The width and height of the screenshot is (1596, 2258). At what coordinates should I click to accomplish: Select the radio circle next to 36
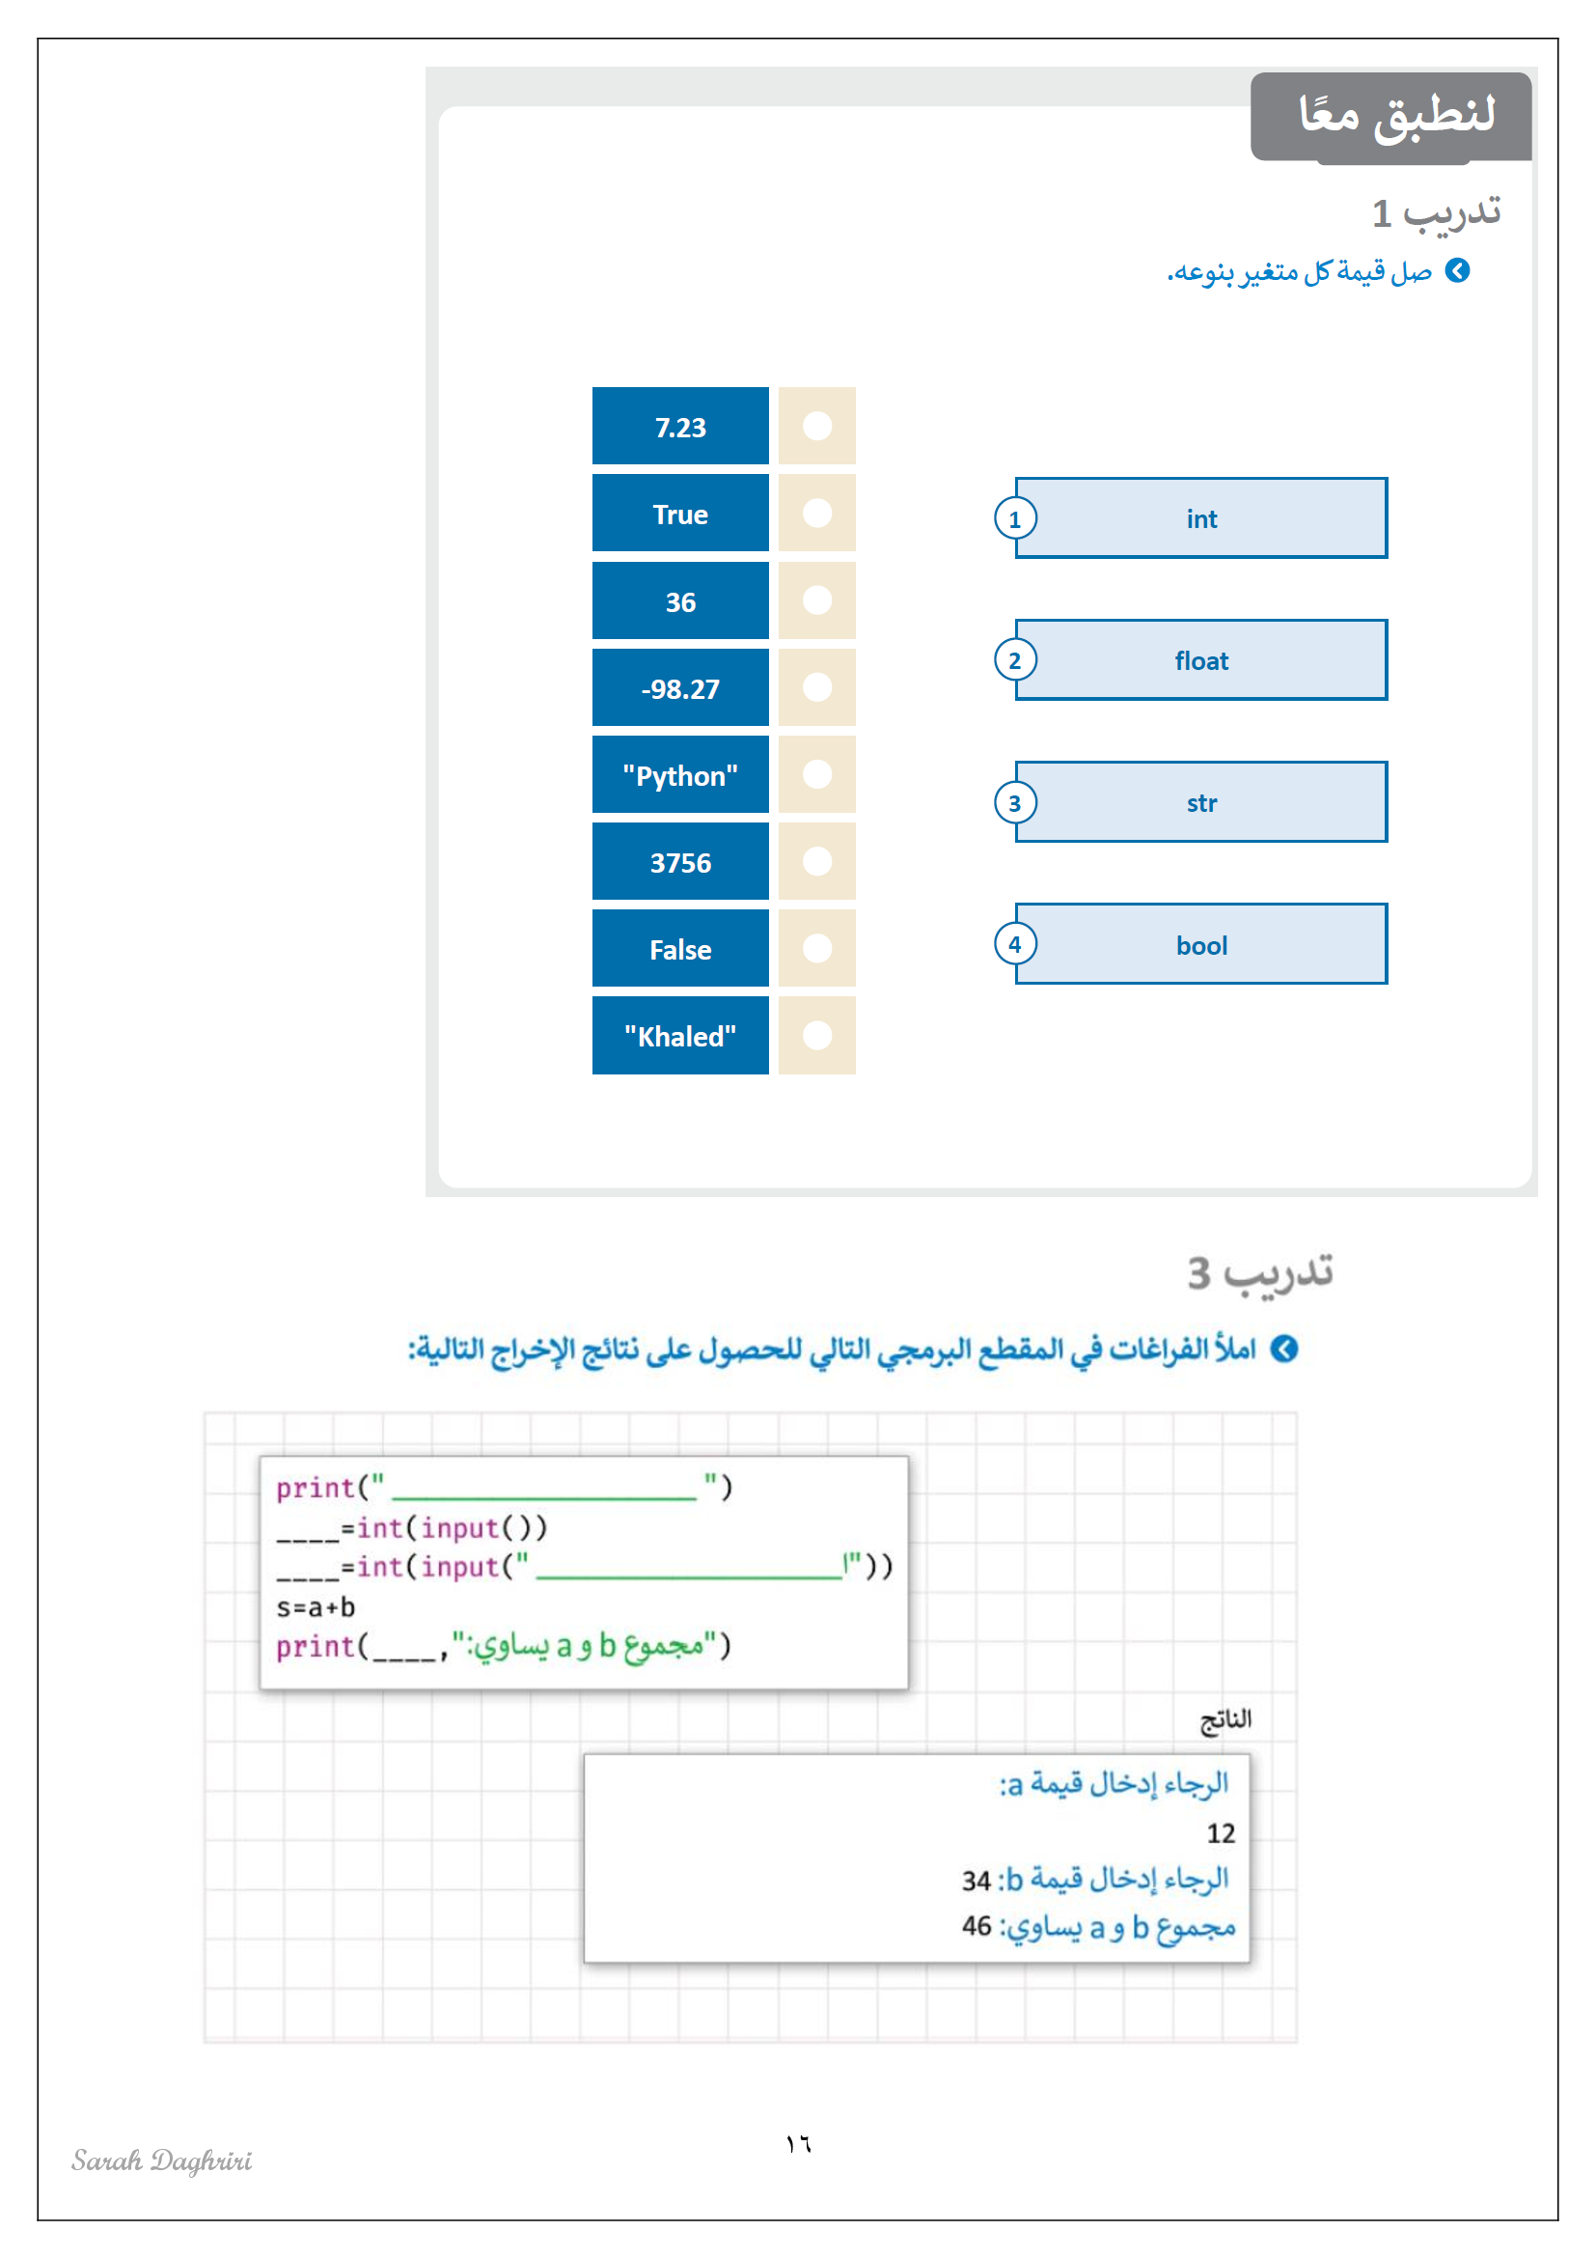point(816,599)
